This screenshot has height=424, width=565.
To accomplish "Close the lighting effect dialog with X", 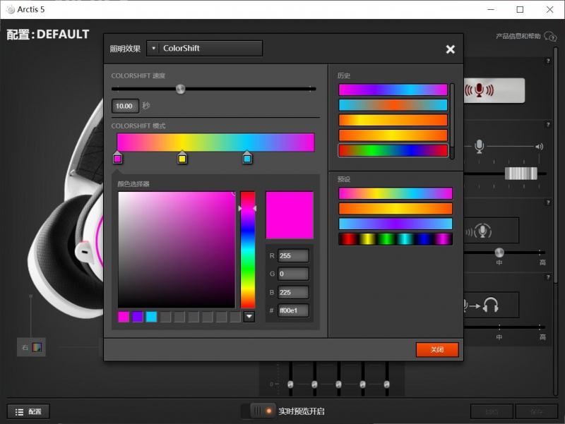I will [x=450, y=49].
